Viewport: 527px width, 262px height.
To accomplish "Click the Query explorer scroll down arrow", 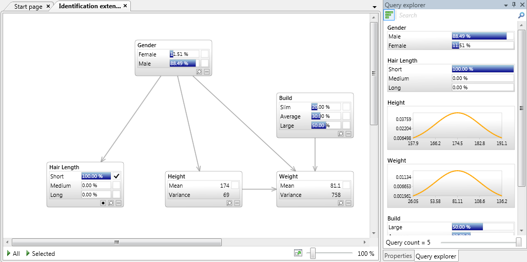I will tap(521, 230).
